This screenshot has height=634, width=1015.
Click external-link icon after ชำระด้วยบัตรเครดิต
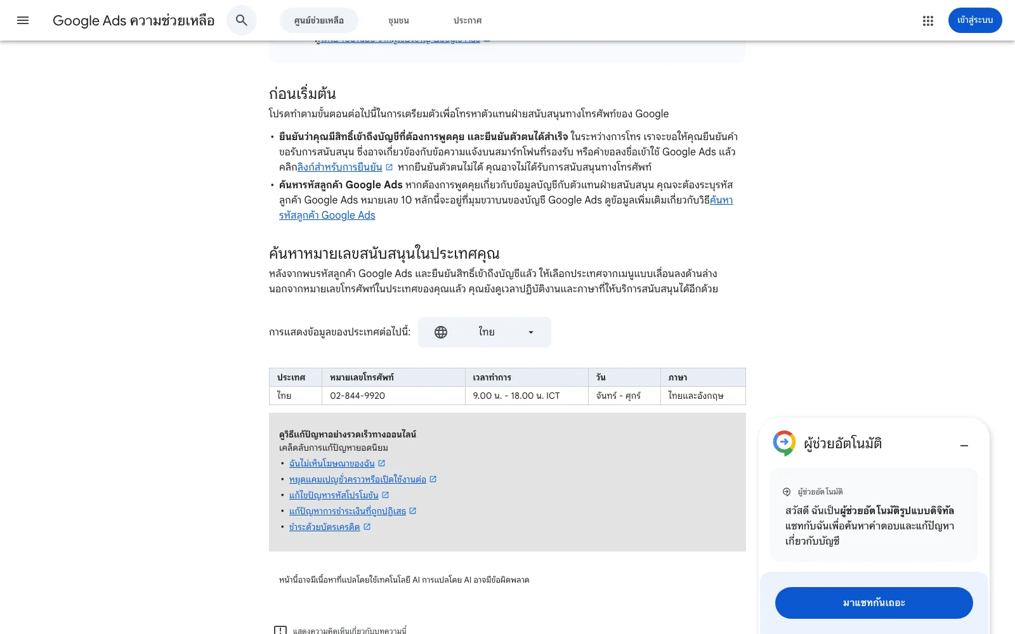pos(367,527)
